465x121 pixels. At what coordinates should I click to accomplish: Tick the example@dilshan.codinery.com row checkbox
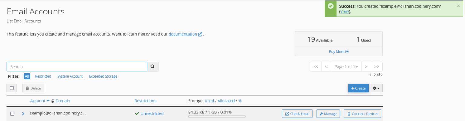coord(12,114)
